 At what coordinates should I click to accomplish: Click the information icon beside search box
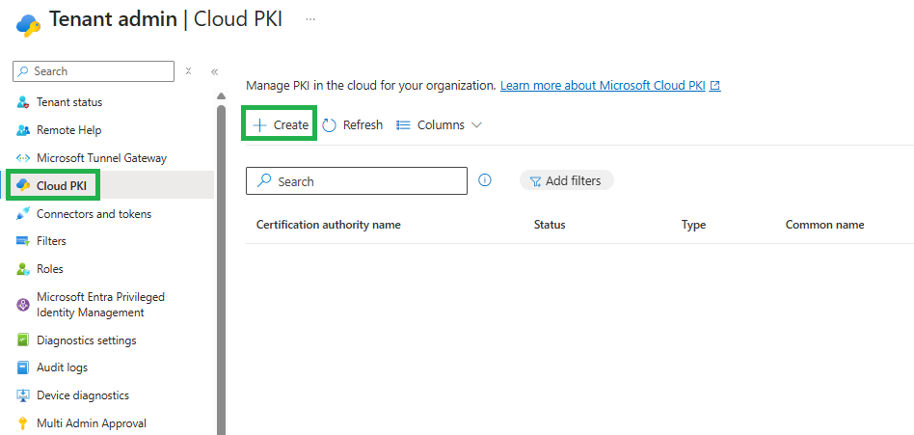click(485, 180)
